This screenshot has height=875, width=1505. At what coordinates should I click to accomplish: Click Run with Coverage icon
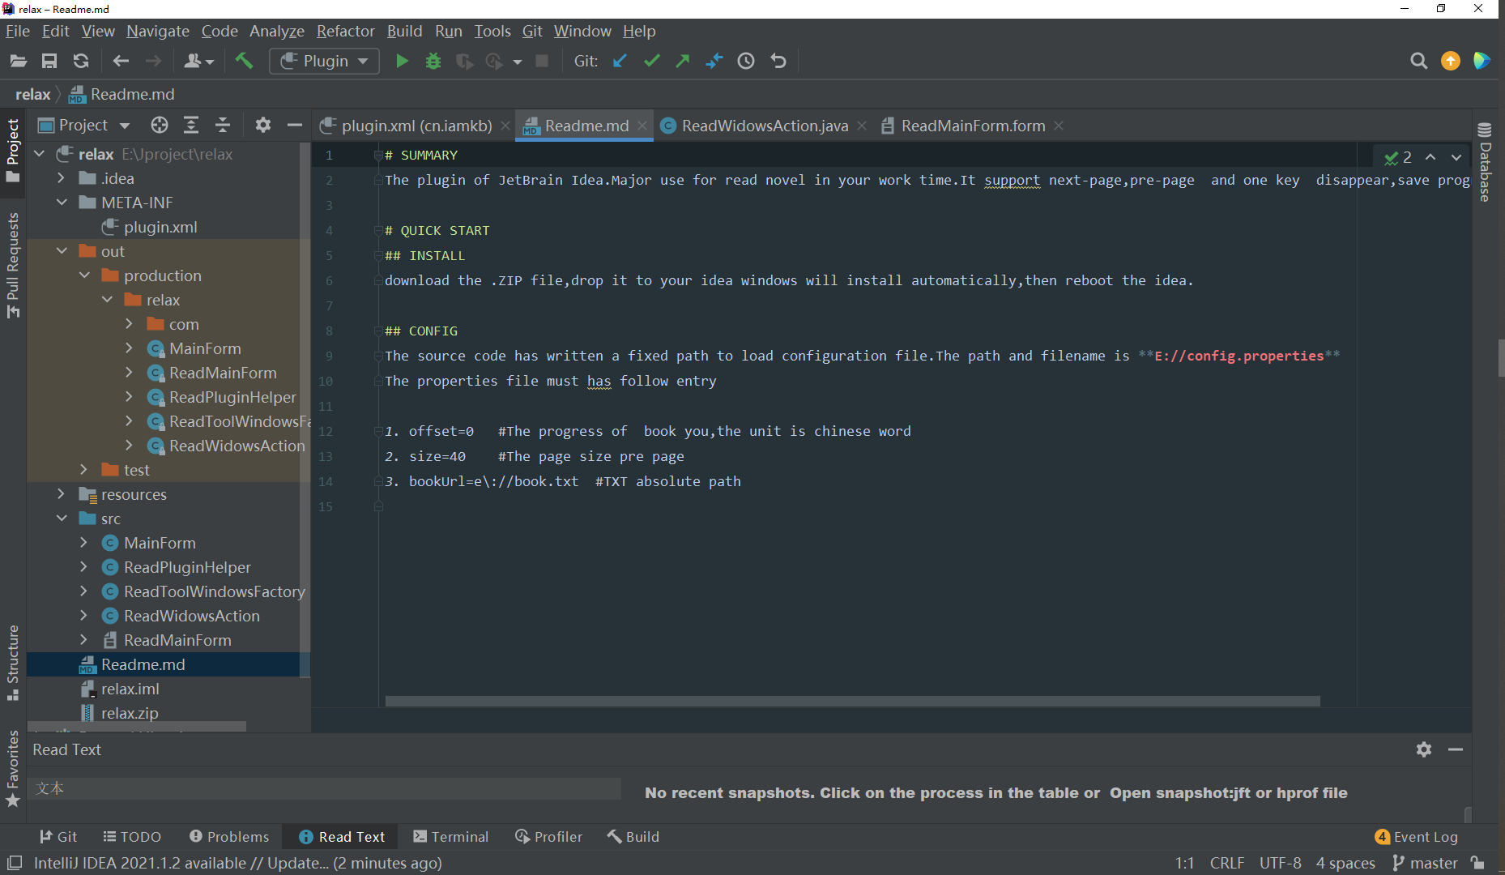pos(464,61)
